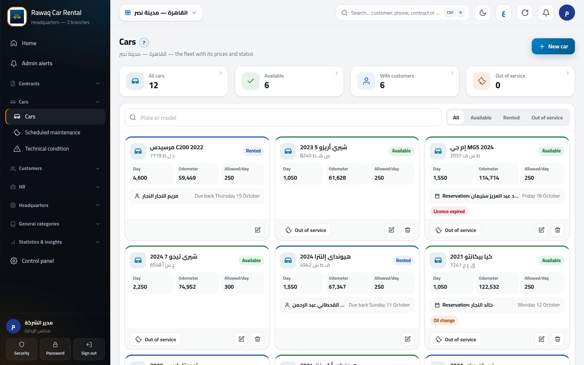The image size is (584, 365).
Task: Expand the General categories section
Action: (x=55, y=224)
